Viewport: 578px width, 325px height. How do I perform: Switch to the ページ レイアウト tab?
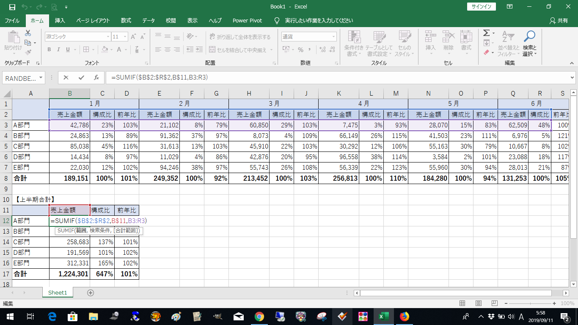[93, 21]
